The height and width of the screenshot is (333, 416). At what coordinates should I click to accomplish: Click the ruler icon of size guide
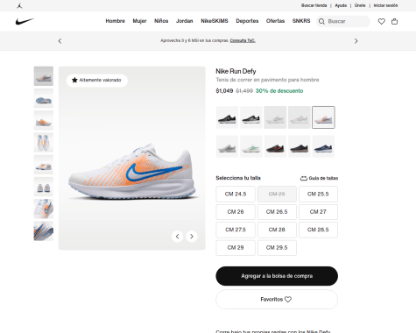(304, 178)
